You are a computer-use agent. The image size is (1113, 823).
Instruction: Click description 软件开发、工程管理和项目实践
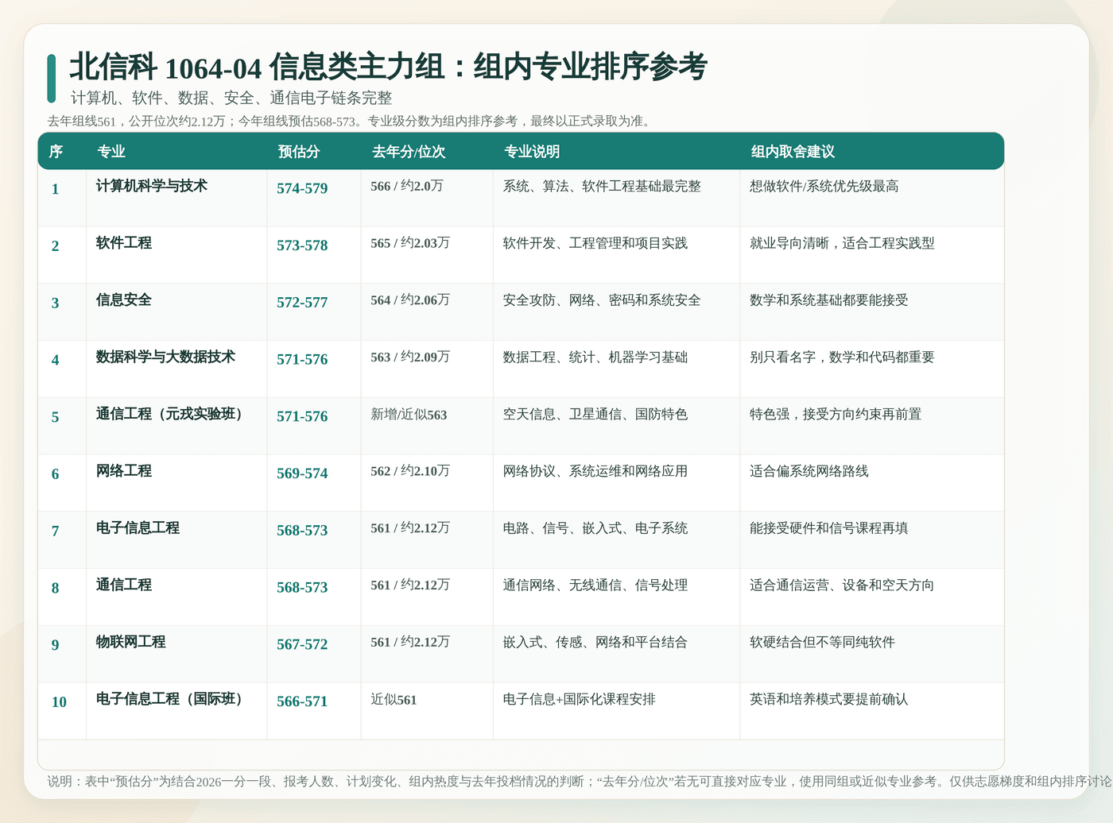[595, 243]
